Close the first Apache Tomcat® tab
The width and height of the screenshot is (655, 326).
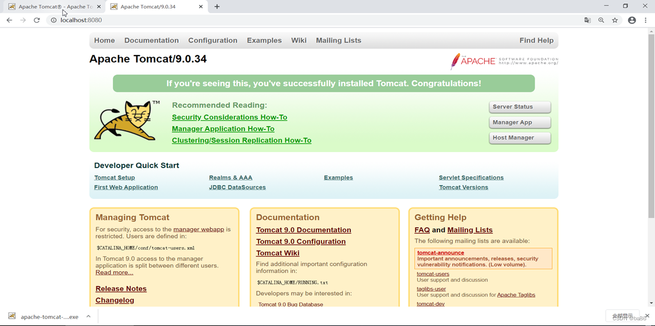pyautogui.click(x=99, y=7)
